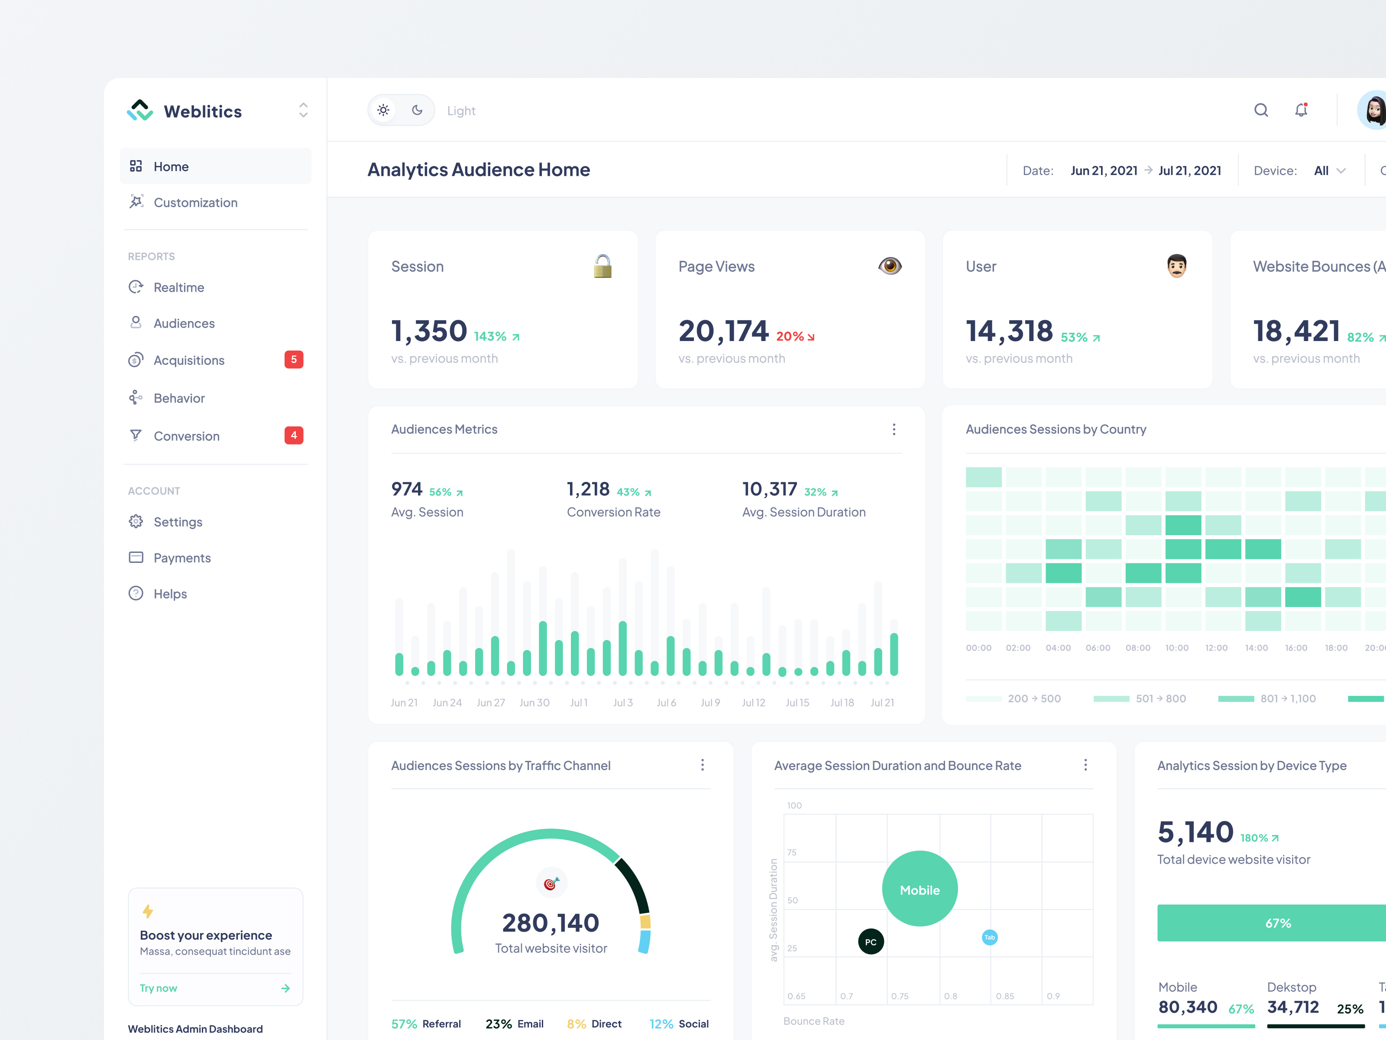Click the Home grid icon

(x=136, y=166)
